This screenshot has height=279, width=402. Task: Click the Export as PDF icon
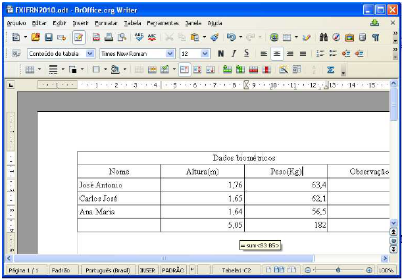tap(97, 38)
